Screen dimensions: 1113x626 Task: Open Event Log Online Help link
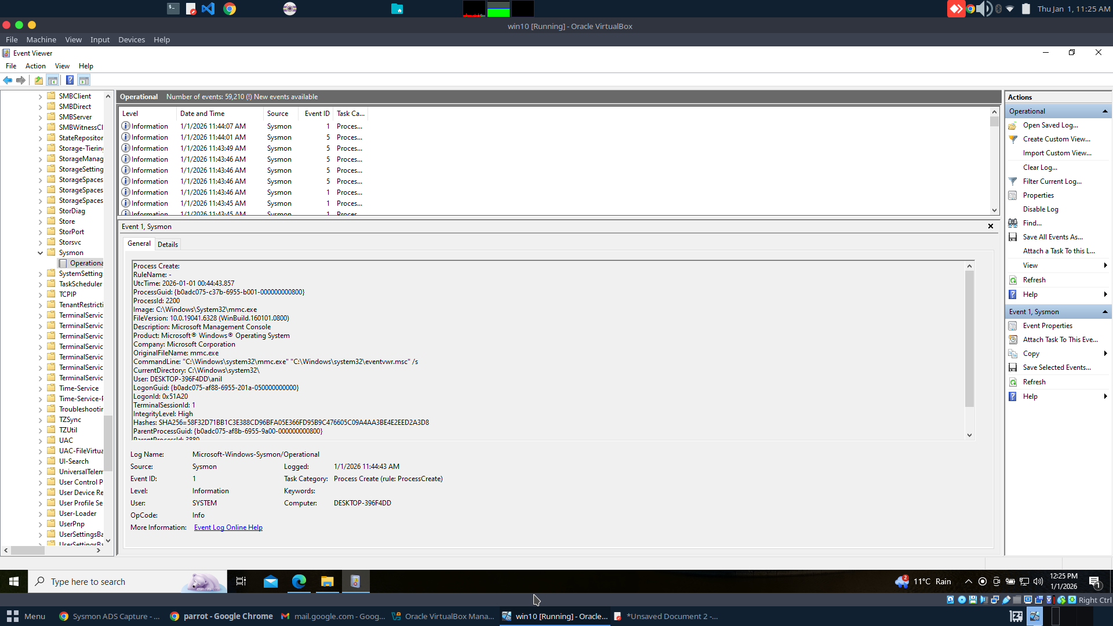pyautogui.click(x=228, y=527)
